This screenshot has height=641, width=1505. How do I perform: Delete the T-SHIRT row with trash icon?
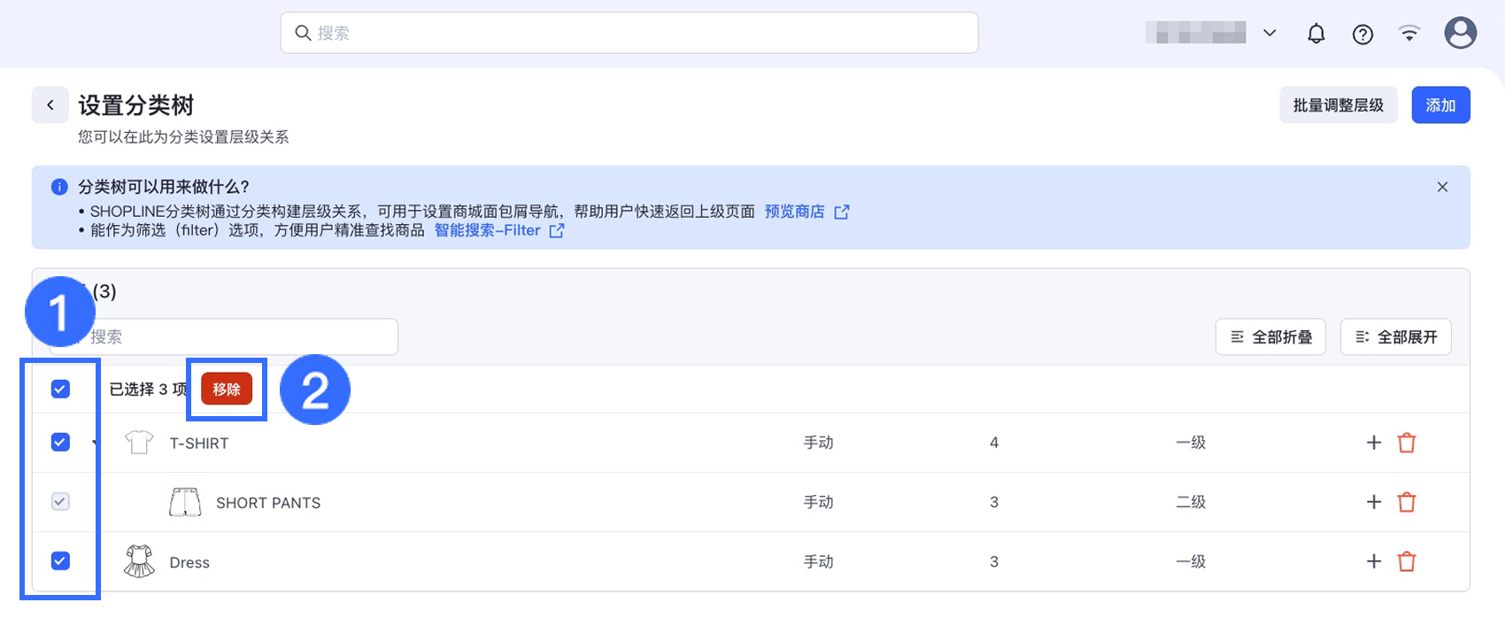pyautogui.click(x=1407, y=443)
